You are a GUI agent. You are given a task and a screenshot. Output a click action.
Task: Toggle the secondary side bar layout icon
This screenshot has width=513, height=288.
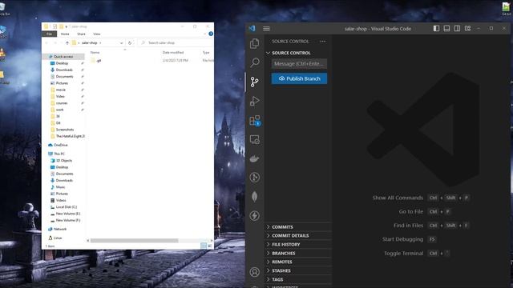tap(457, 29)
